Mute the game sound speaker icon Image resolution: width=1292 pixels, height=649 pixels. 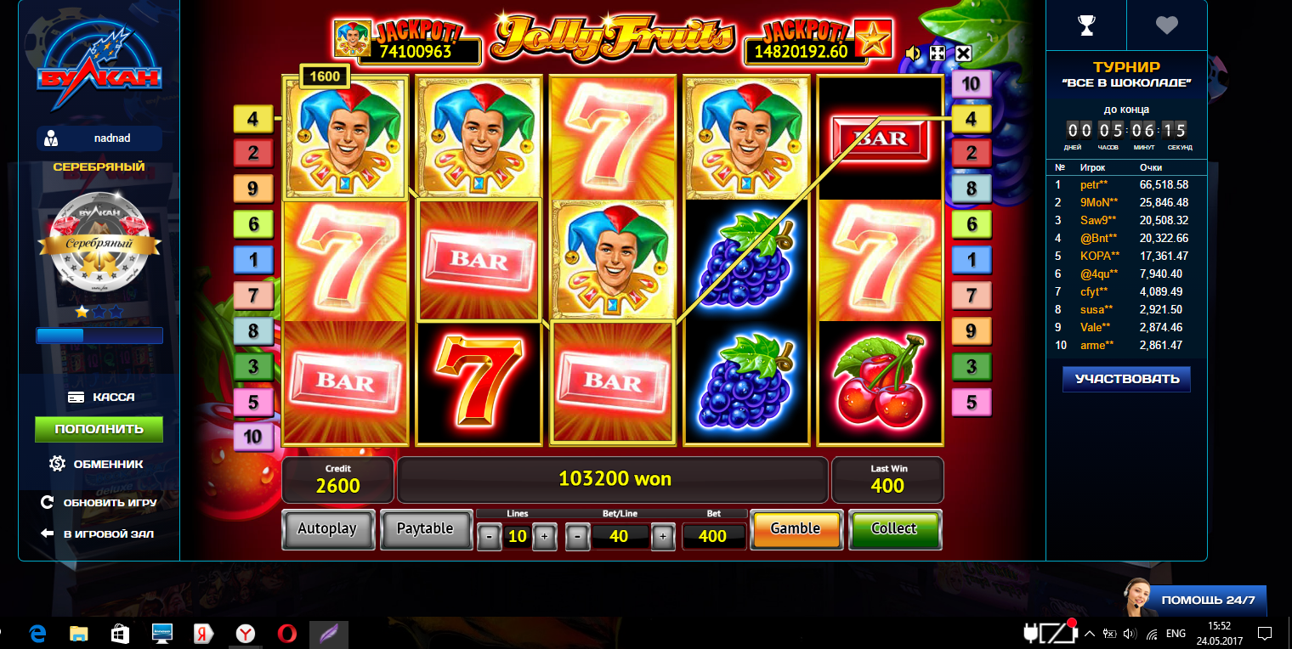click(x=914, y=54)
